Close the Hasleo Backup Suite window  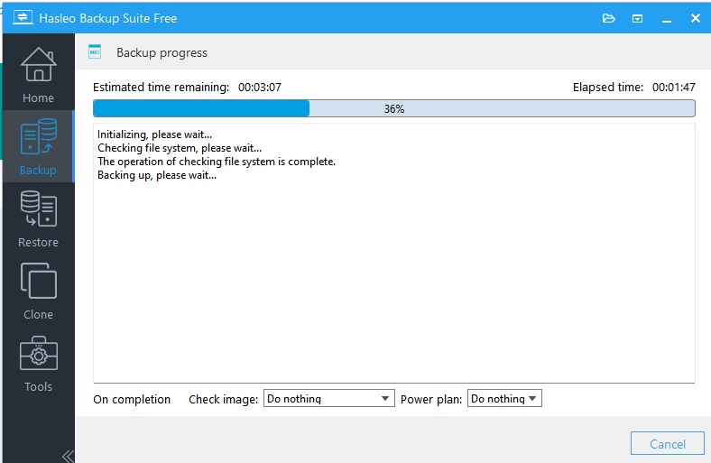click(695, 18)
